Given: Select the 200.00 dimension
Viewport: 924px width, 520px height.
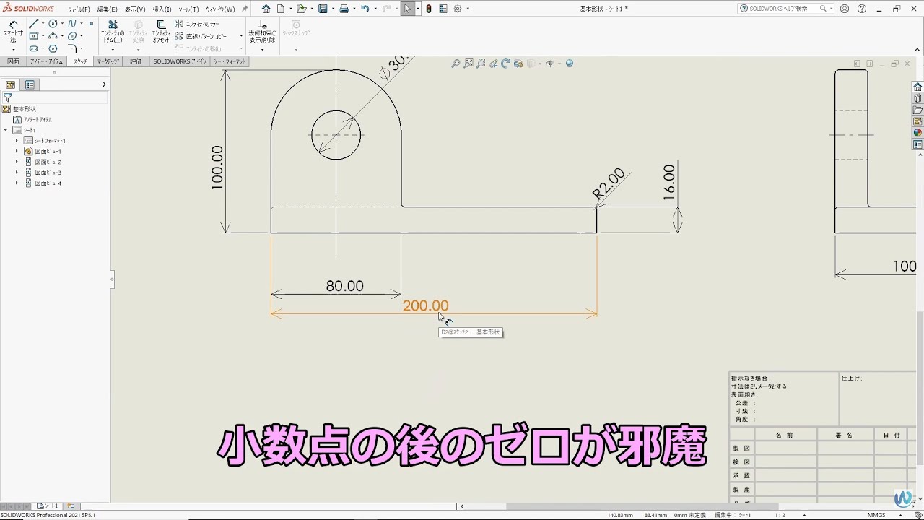Looking at the screenshot, I should point(426,306).
